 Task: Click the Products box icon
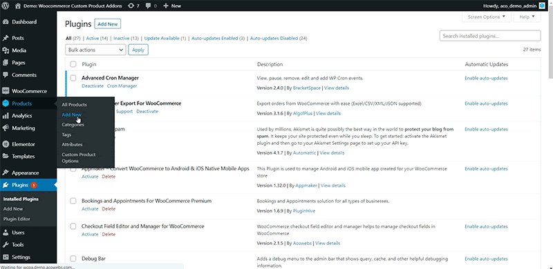(x=6, y=103)
